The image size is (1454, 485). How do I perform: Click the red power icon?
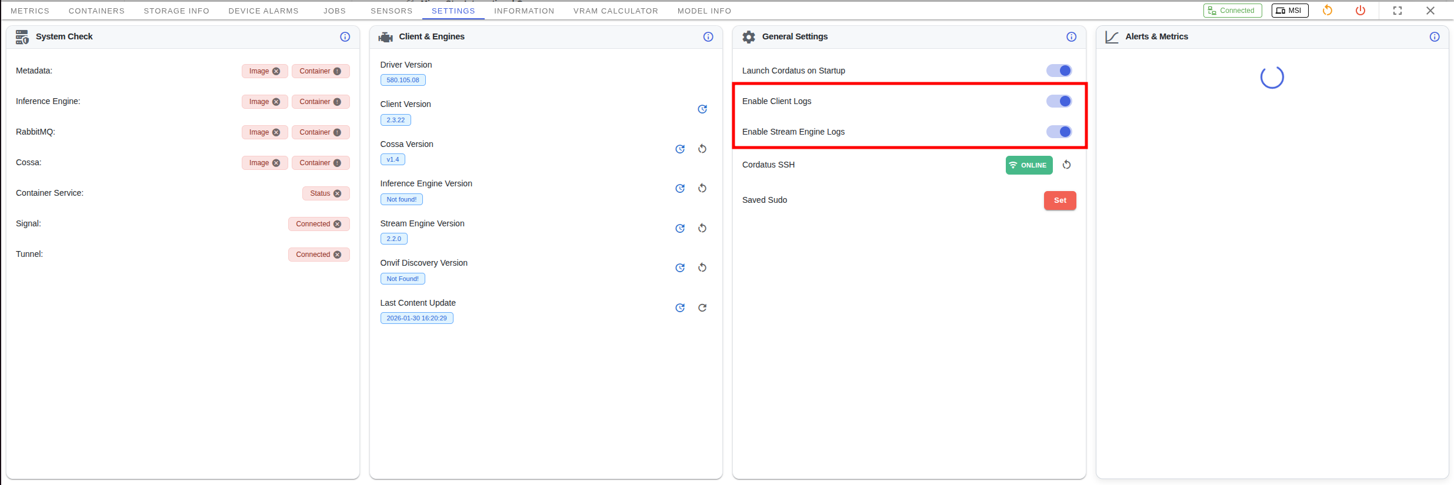pyautogui.click(x=1360, y=11)
